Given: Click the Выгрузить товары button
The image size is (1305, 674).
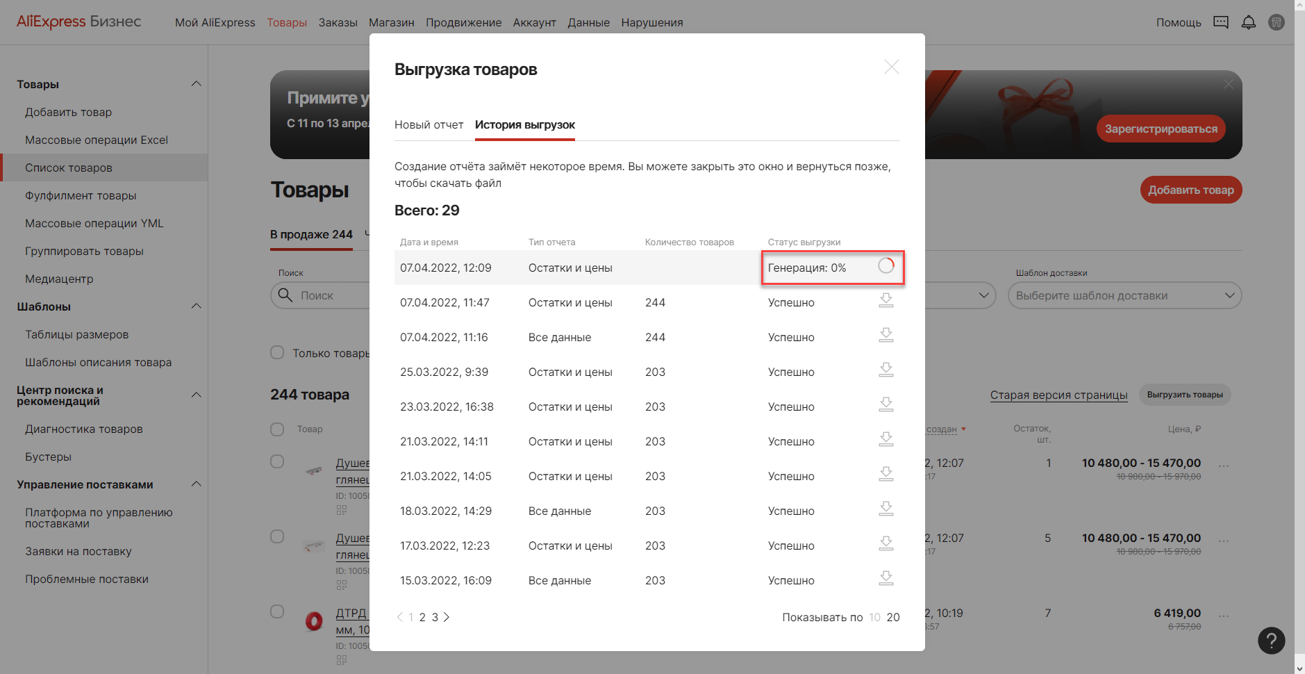Looking at the screenshot, I should pos(1185,395).
